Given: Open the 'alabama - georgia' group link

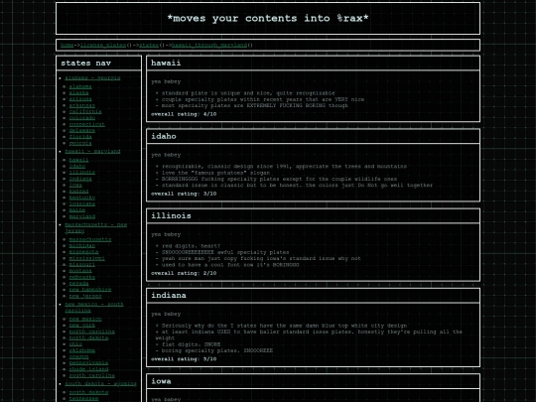Looking at the screenshot, I should (x=92, y=78).
